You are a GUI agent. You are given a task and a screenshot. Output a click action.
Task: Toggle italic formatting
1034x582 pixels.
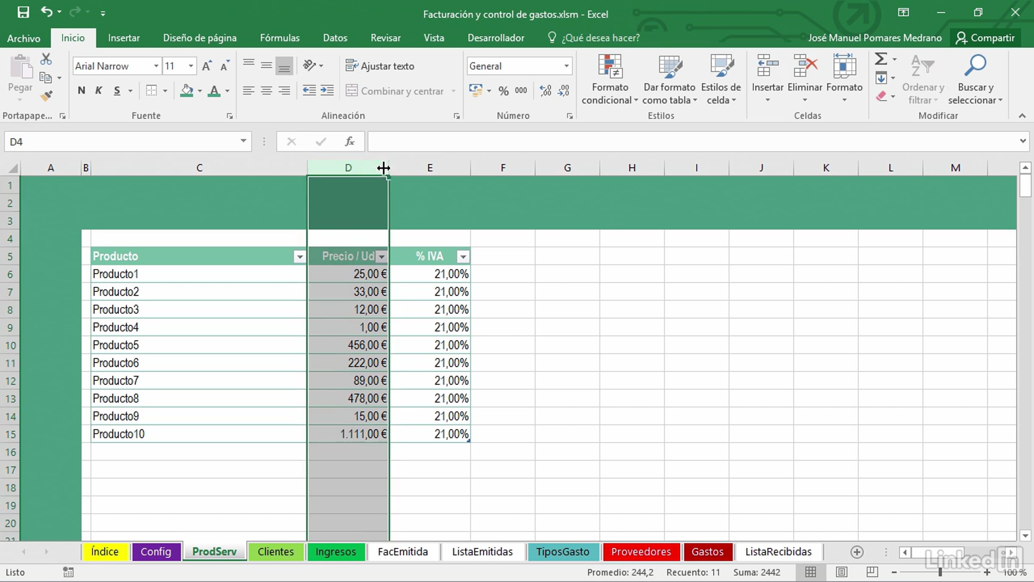99,91
